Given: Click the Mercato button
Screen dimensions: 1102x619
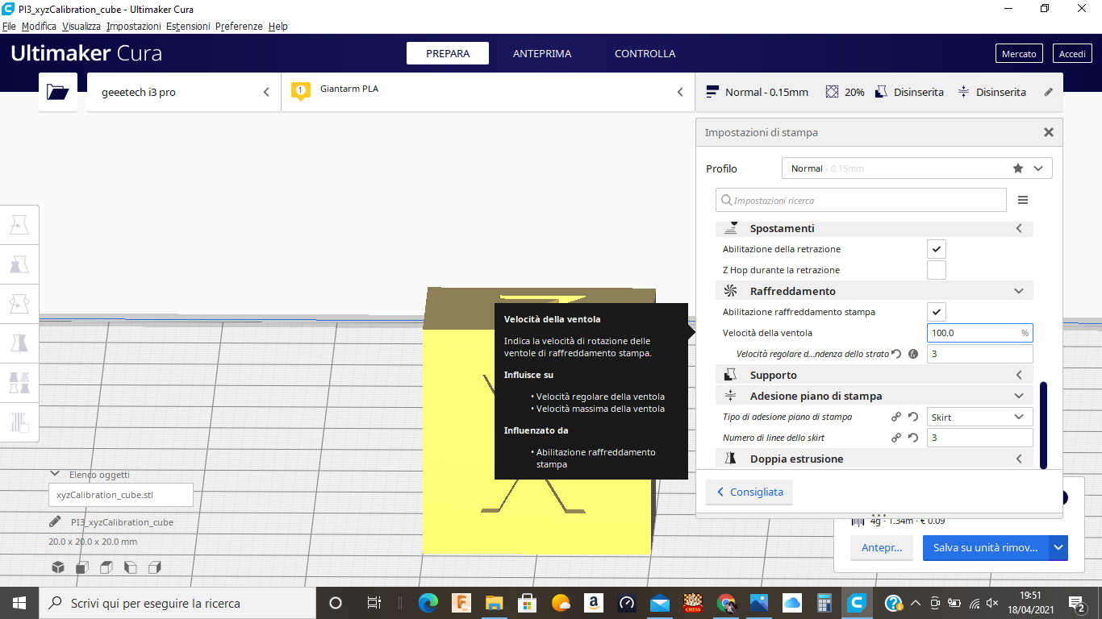Looking at the screenshot, I should 1019,53.
